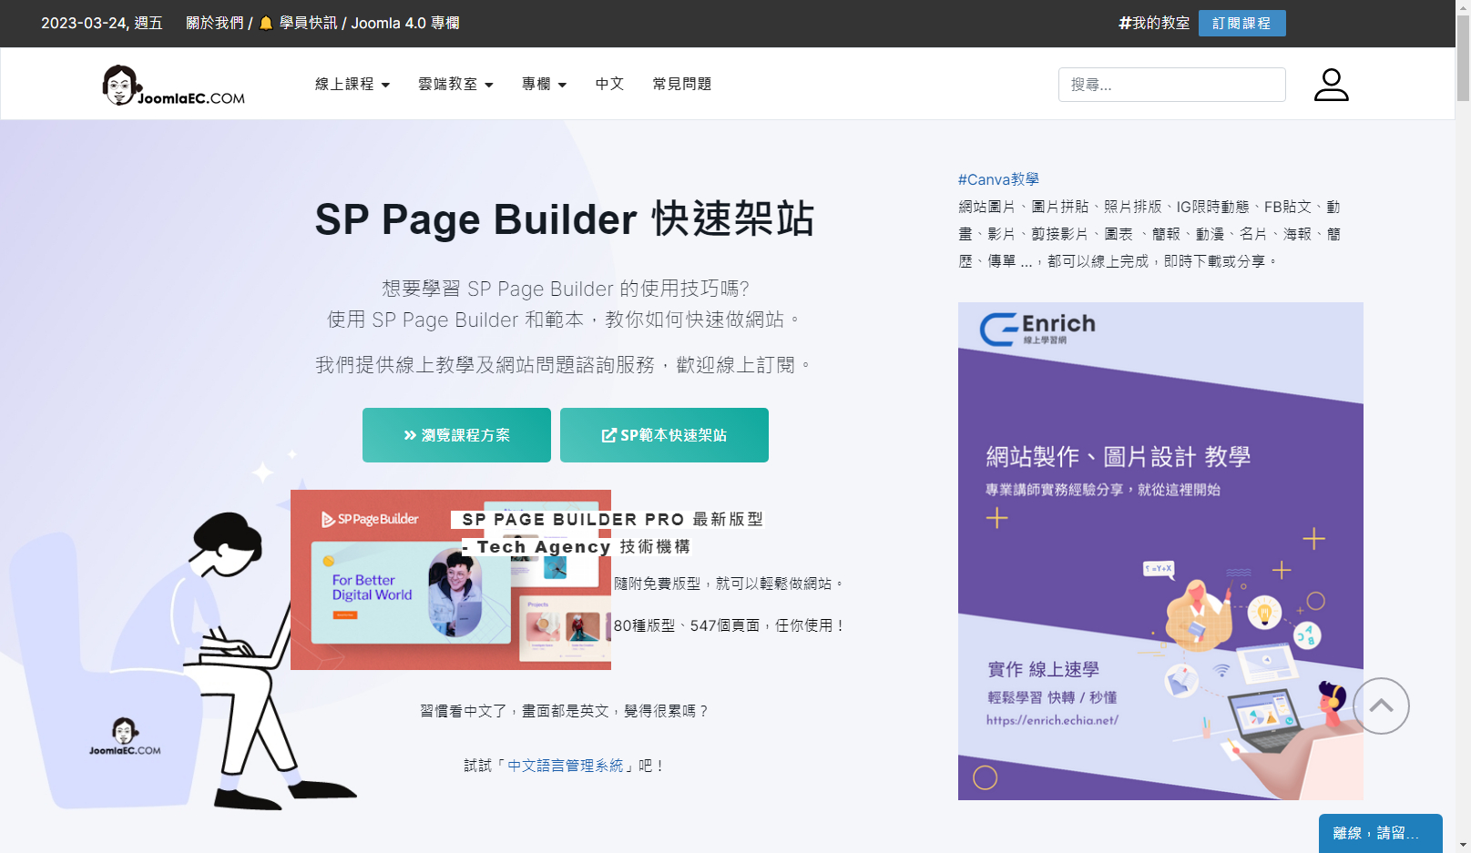Click the Enrich 網站製作 banner image
The height and width of the screenshot is (853, 1471).
point(1160,551)
